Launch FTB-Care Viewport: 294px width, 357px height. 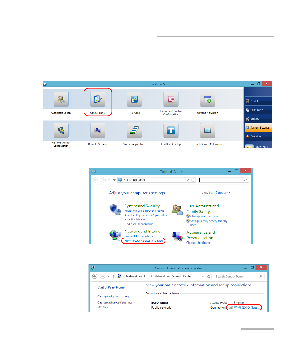134,99
